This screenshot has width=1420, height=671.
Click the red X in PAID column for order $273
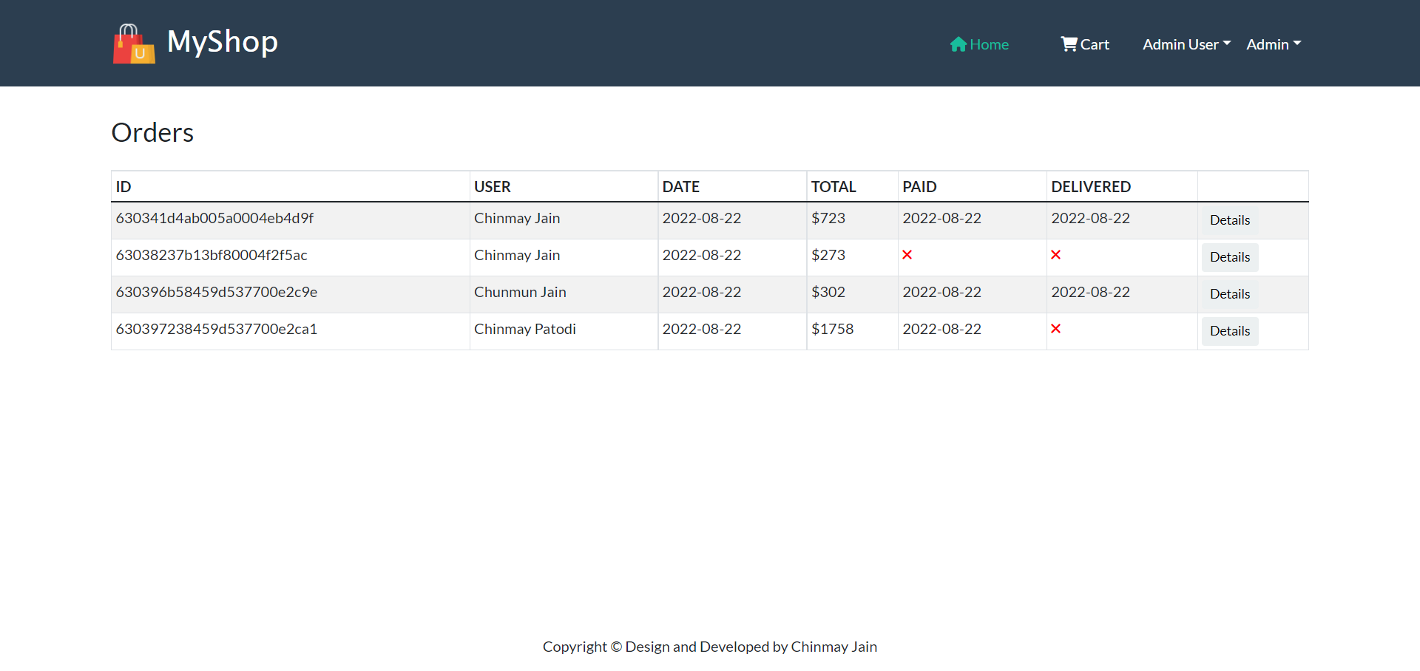point(907,254)
